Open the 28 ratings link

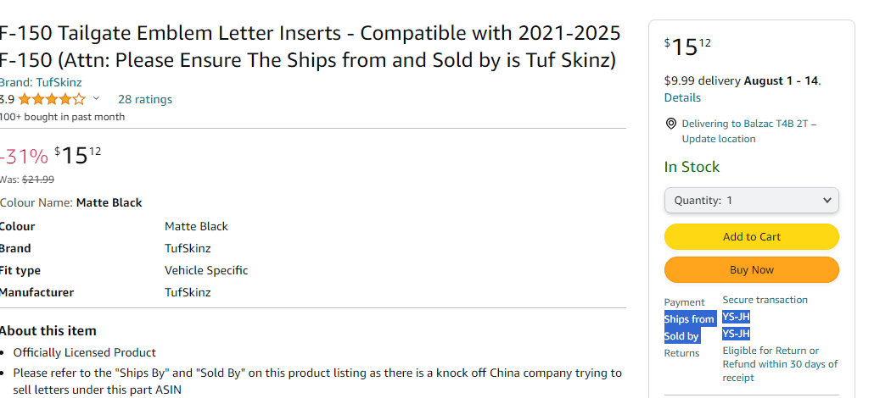[x=145, y=99]
